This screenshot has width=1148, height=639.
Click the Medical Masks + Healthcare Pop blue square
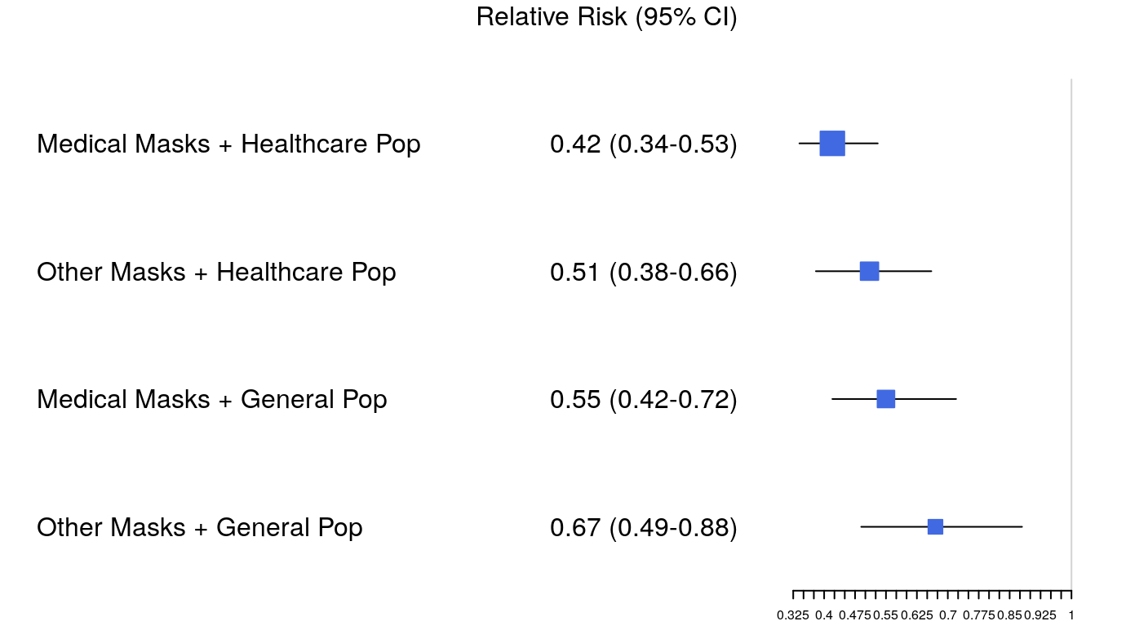831,143
